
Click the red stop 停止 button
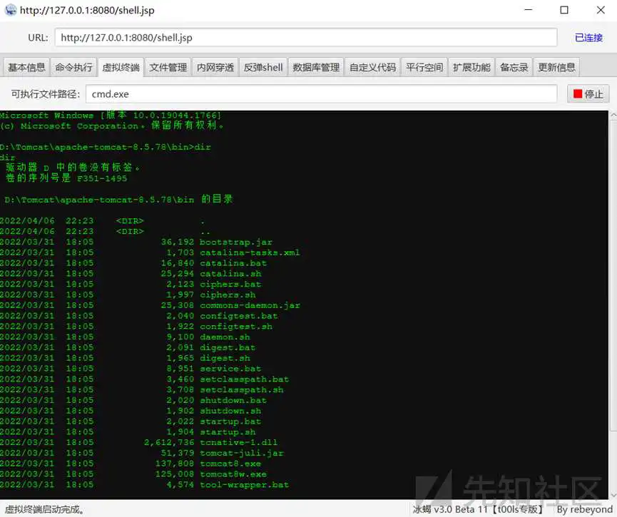click(588, 94)
